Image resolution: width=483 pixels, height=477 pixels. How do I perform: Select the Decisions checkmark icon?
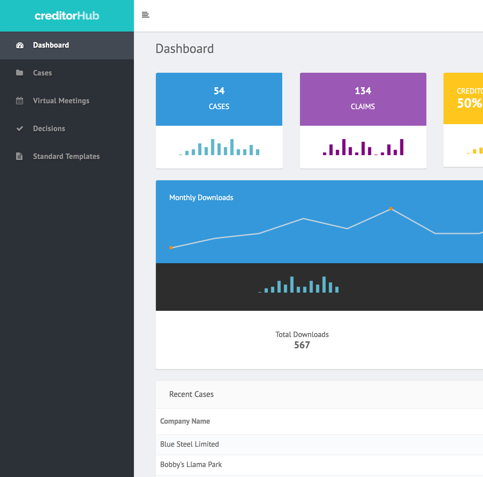19,128
